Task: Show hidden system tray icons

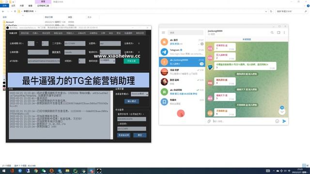Action: pyautogui.click(x=274, y=171)
